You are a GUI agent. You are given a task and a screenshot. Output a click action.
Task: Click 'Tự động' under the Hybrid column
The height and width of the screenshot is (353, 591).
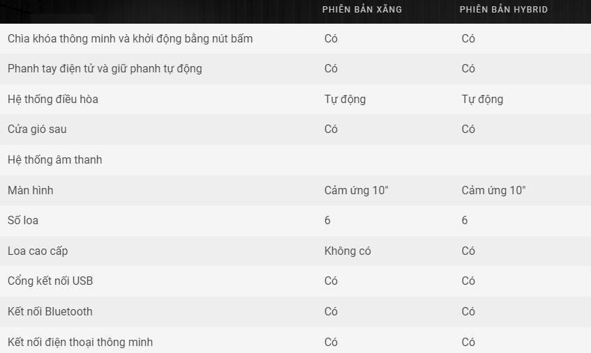pyautogui.click(x=482, y=100)
